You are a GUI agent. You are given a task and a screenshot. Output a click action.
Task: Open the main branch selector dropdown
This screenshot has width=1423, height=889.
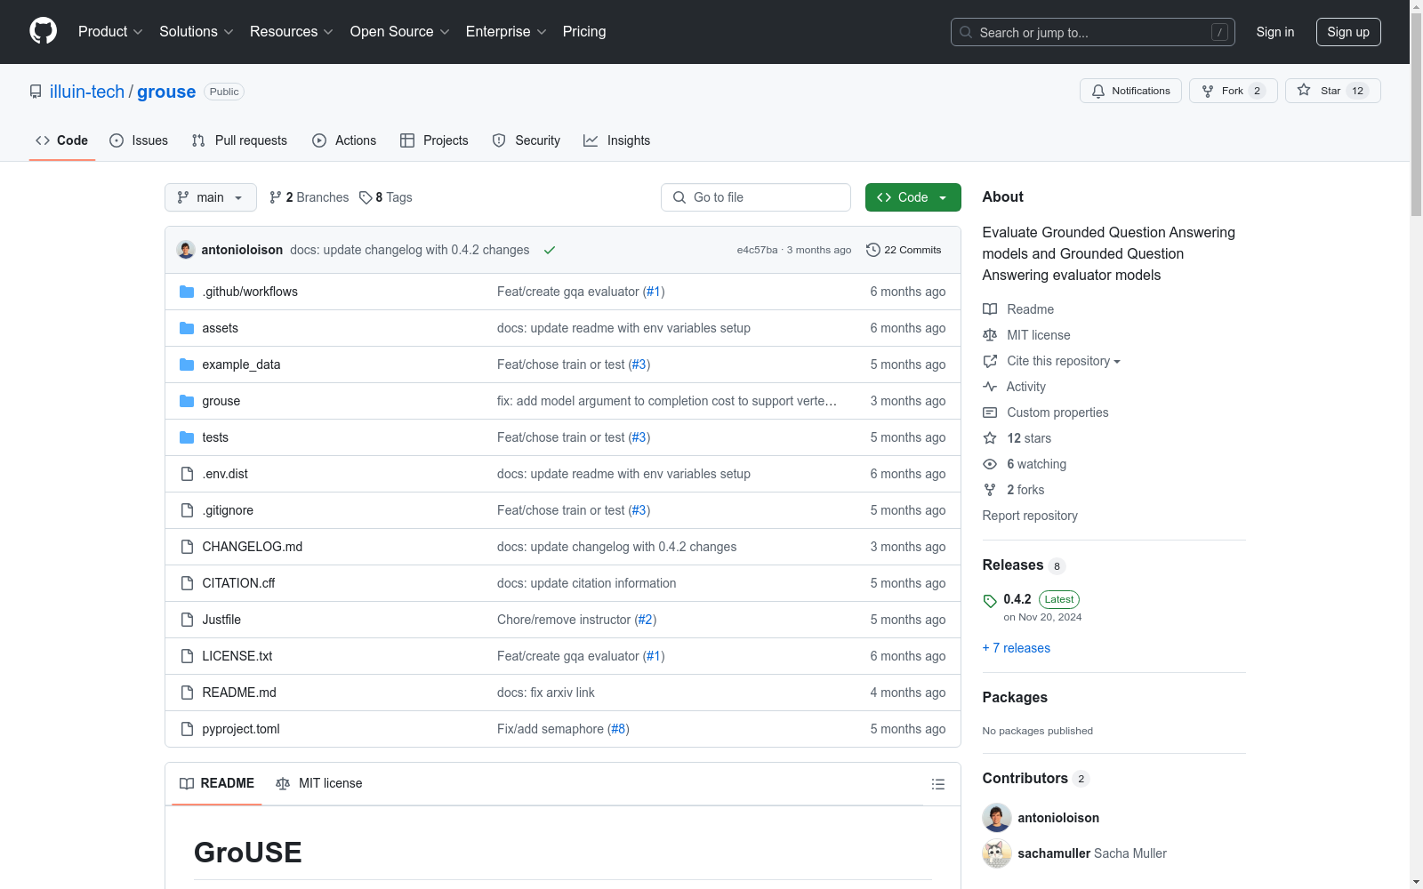click(x=211, y=197)
